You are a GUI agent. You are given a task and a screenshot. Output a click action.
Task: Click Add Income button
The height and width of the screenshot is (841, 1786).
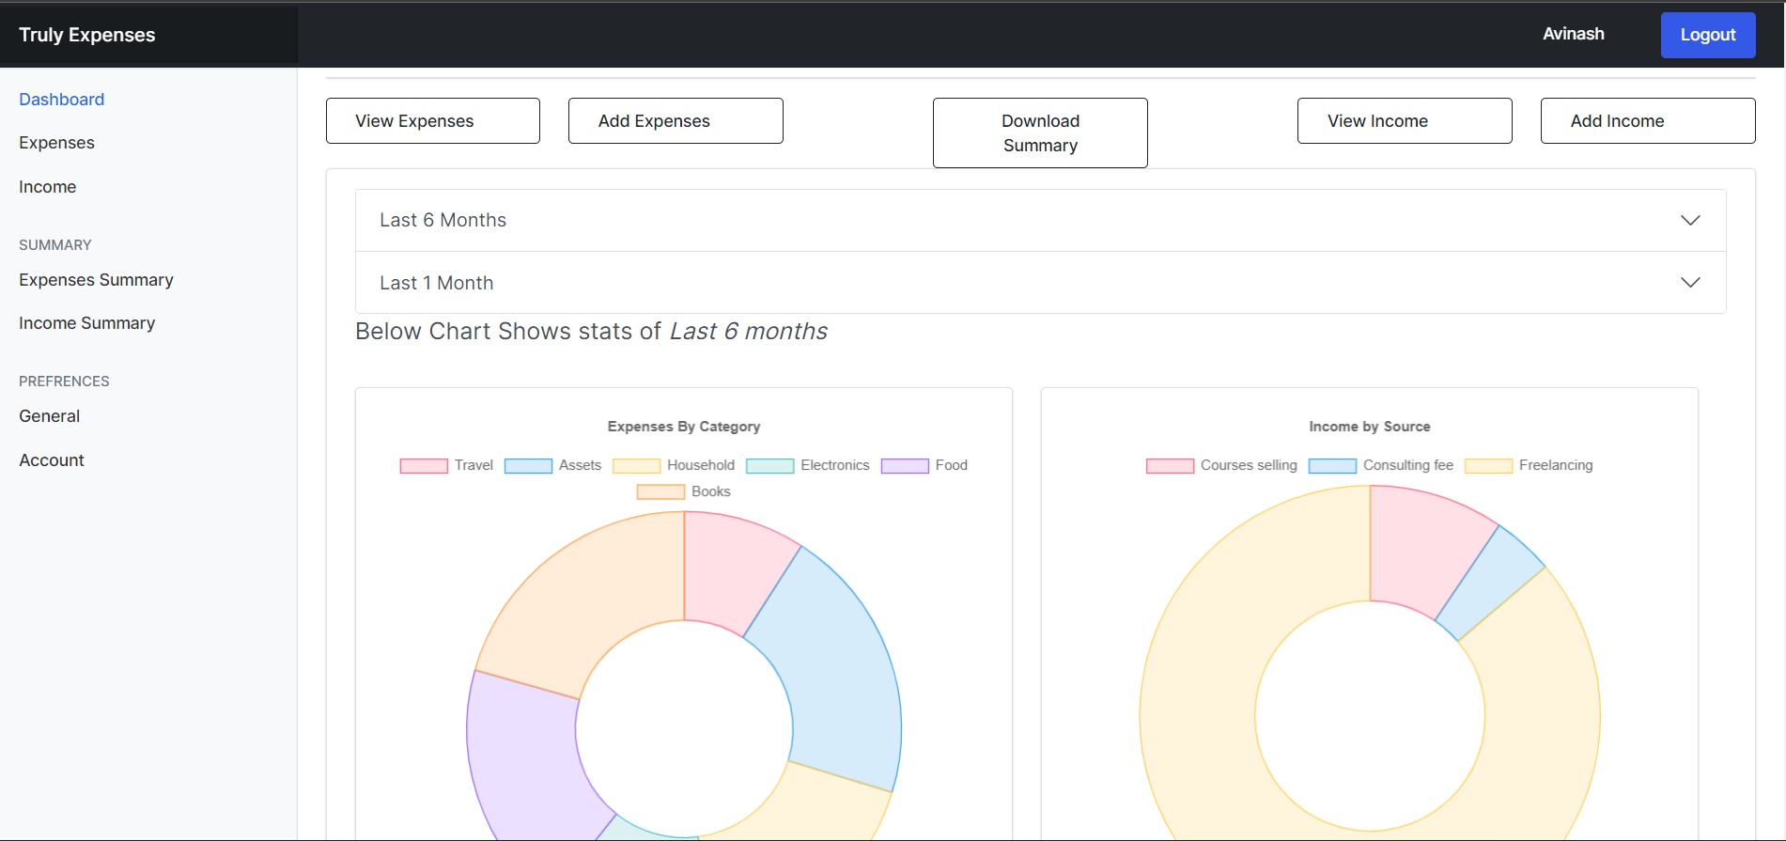pyautogui.click(x=1647, y=121)
